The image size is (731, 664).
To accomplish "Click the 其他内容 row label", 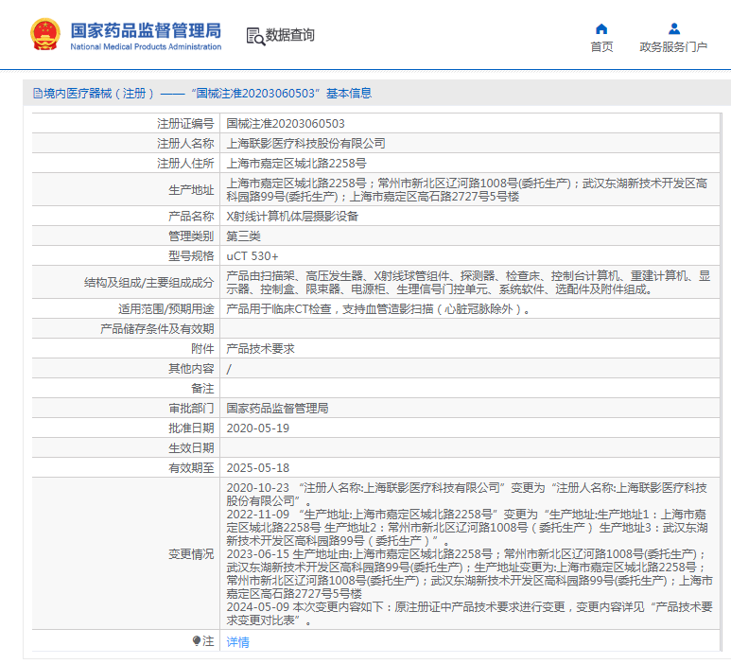I will 191,369.
